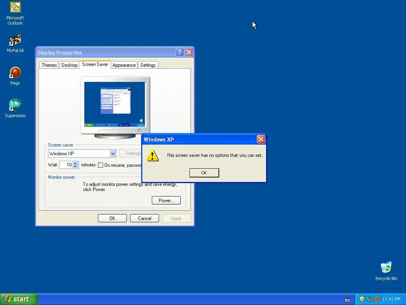Click the Monitor power group label
This screenshot has height=305, width=406.
click(x=61, y=177)
